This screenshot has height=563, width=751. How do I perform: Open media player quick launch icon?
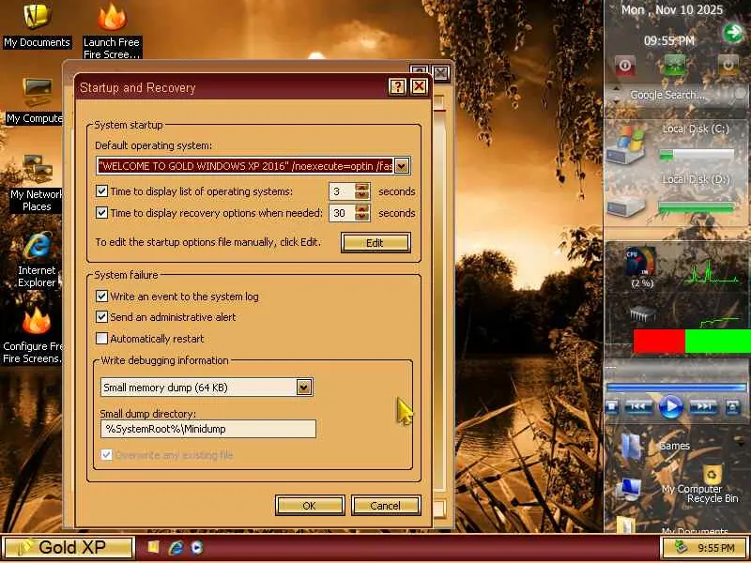[x=196, y=547]
